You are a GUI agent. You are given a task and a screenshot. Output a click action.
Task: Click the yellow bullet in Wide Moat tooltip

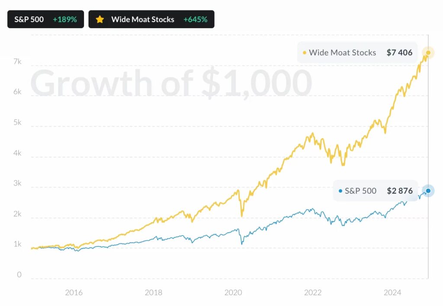tap(305, 53)
